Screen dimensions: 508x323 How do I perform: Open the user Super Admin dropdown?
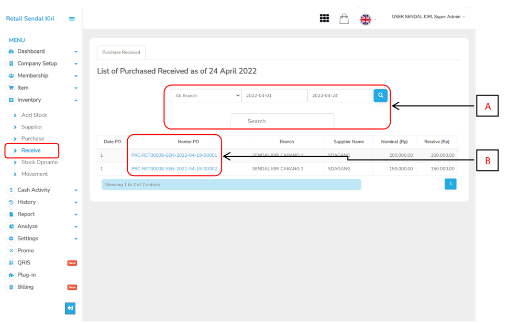(428, 17)
